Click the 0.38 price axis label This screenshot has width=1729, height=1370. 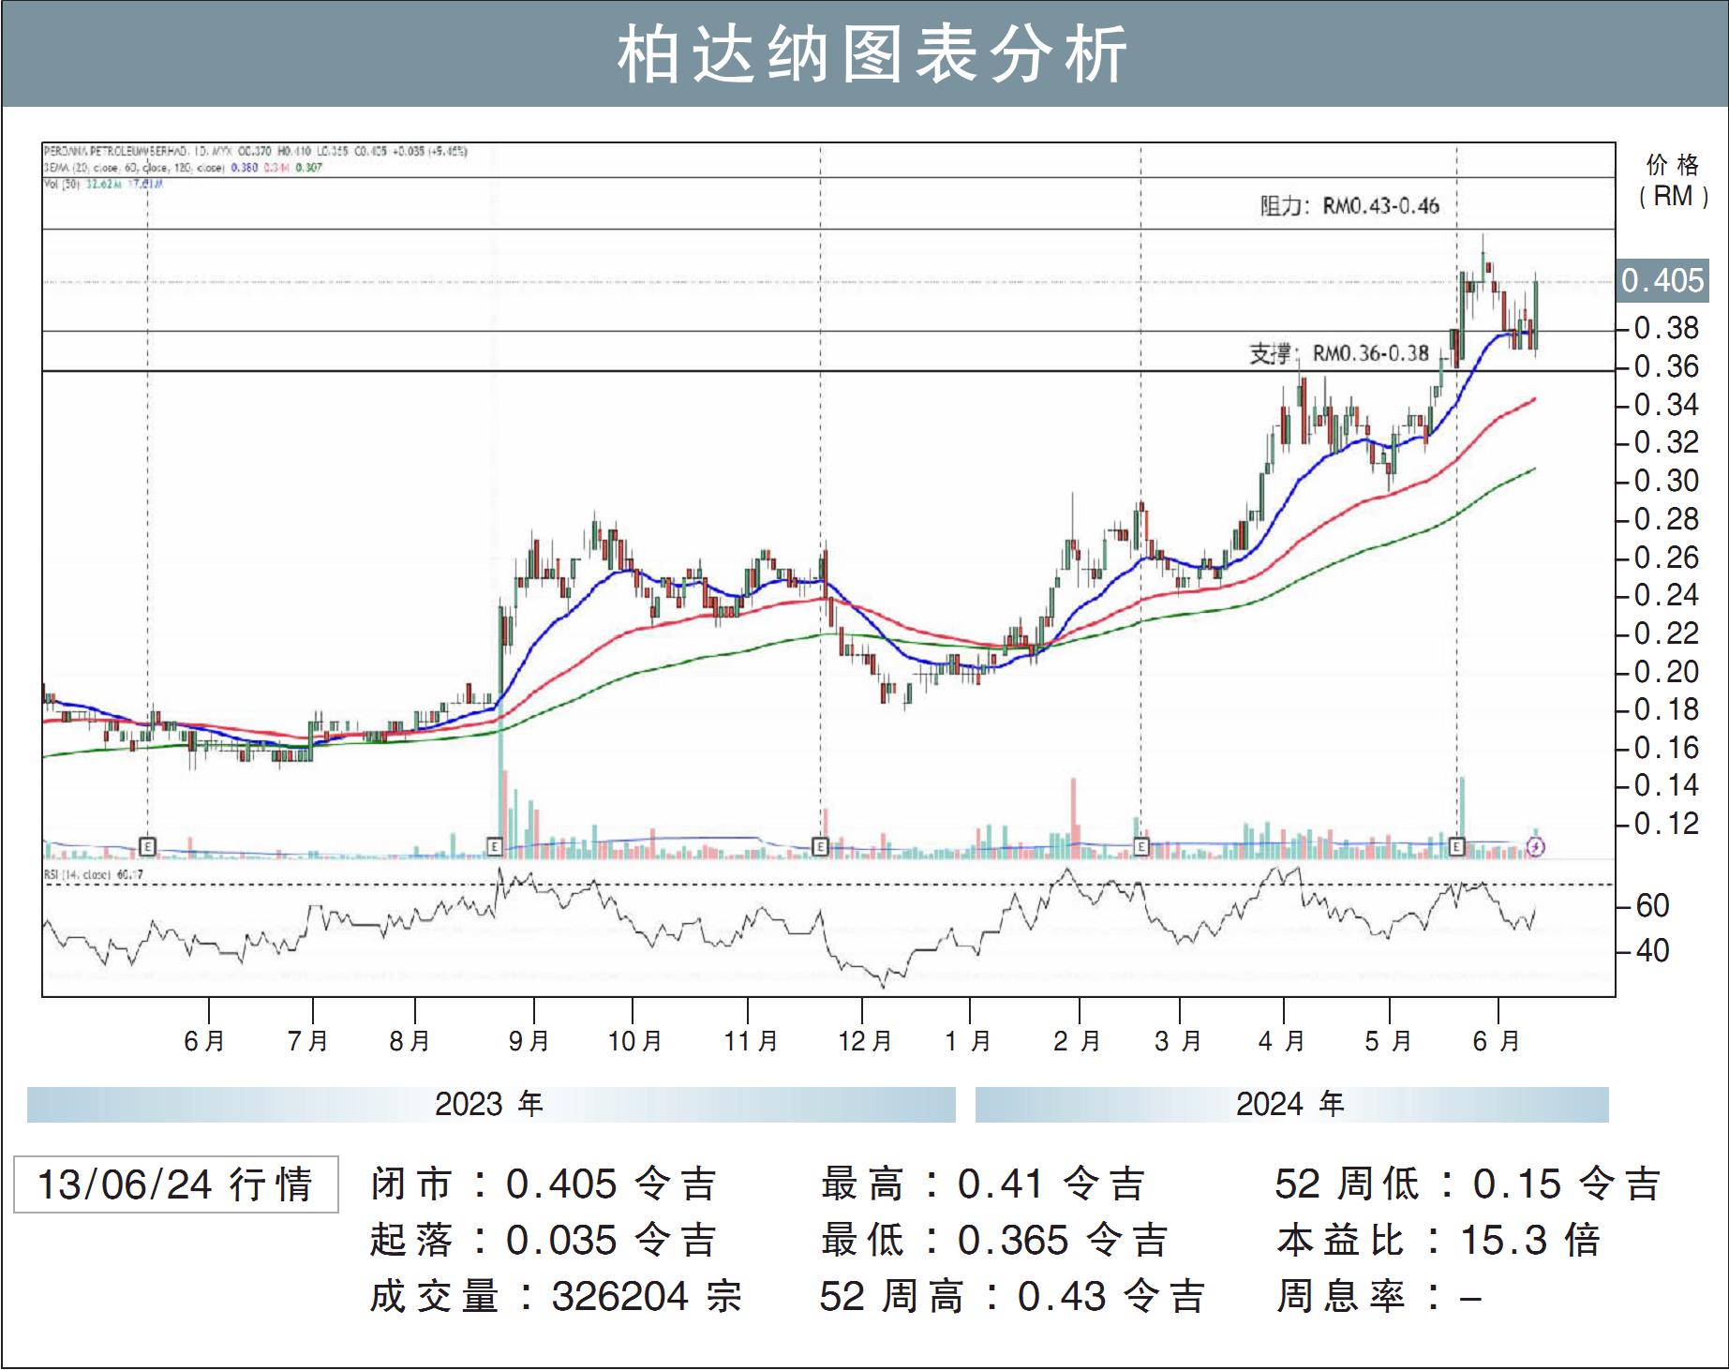tap(1666, 328)
